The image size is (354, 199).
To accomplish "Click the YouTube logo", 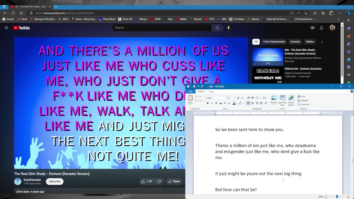I will [x=21, y=28].
